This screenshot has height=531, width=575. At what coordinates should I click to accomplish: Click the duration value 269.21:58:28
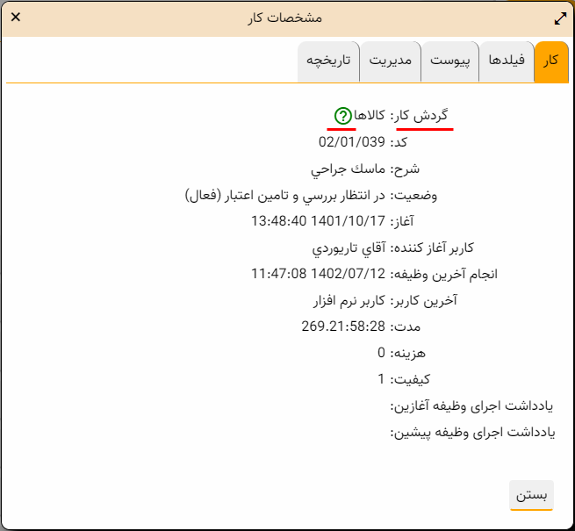pos(343,326)
